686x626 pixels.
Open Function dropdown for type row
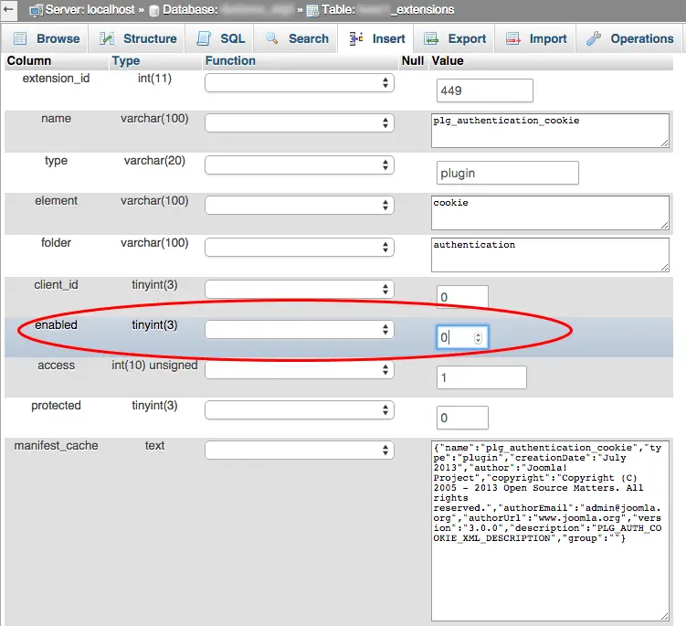tap(300, 165)
